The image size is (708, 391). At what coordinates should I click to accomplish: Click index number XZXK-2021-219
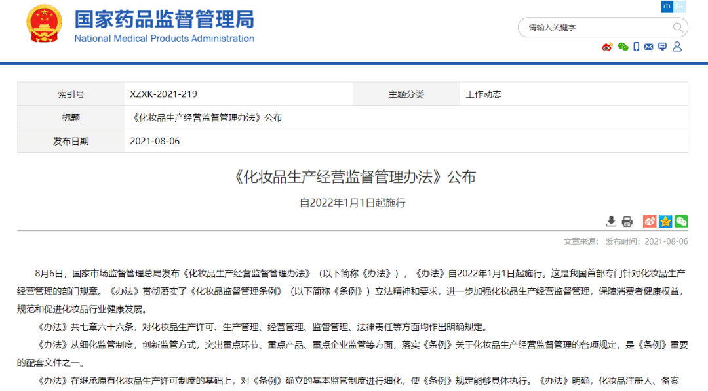163,94
